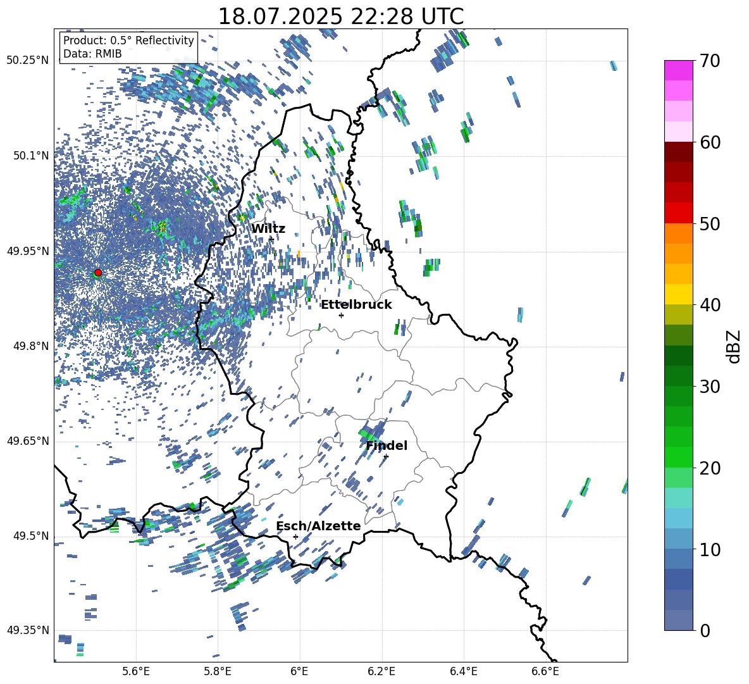This screenshot has width=749, height=684.
Task: Click the 40 tick label on colorbar
Action: pos(710,305)
